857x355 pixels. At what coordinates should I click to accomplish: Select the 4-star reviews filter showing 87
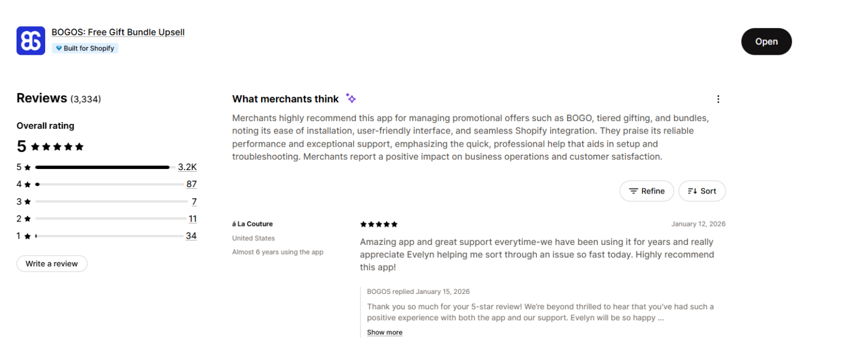click(x=191, y=184)
